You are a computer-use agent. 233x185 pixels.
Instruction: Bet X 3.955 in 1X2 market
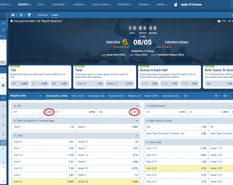pyautogui.click(x=76, y=112)
